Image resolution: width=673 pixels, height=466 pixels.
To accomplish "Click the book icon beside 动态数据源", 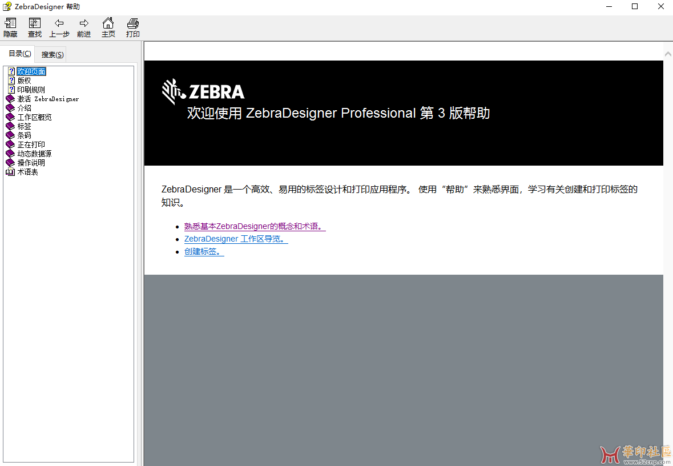I will (10, 153).
